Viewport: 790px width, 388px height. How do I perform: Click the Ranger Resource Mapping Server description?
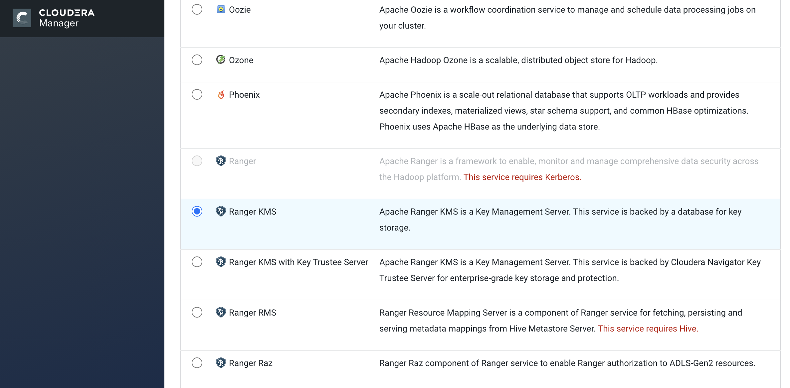(561, 321)
